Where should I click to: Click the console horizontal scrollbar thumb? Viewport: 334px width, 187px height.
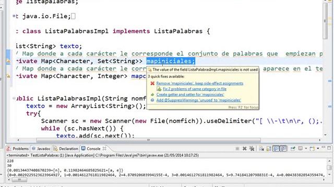click(19, 180)
